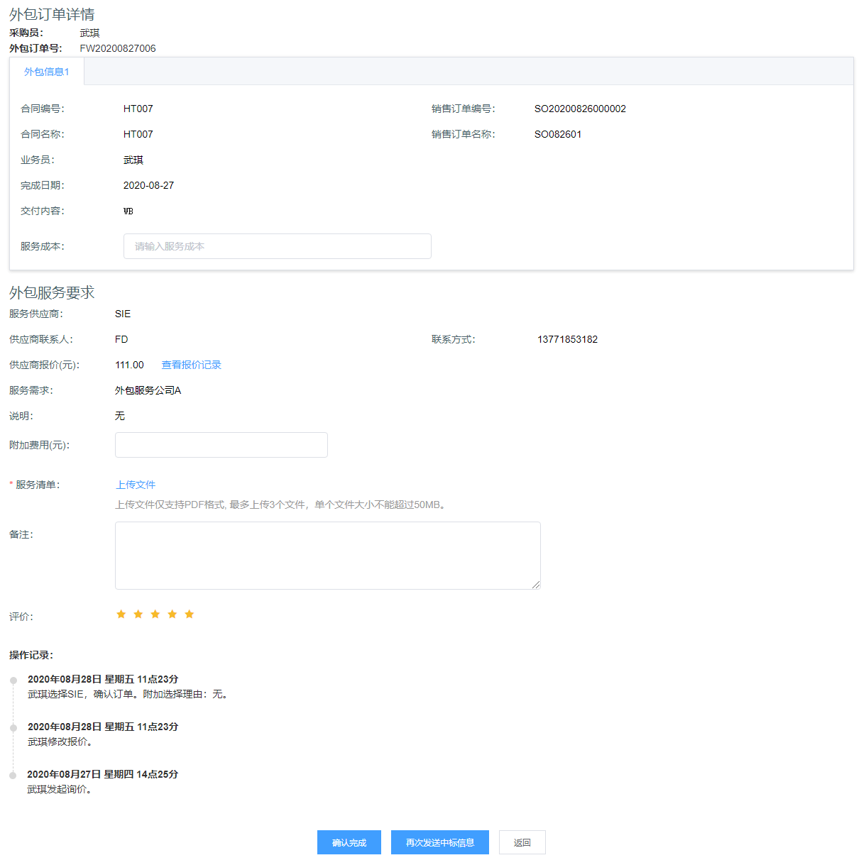
Task: Click 再次发送中标信息 button
Action: click(439, 842)
